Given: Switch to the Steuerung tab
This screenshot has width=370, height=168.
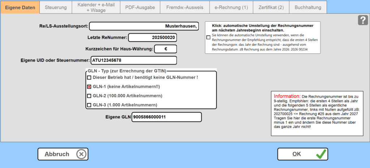Looking at the screenshot, I should pyautogui.click(x=56, y=7).
